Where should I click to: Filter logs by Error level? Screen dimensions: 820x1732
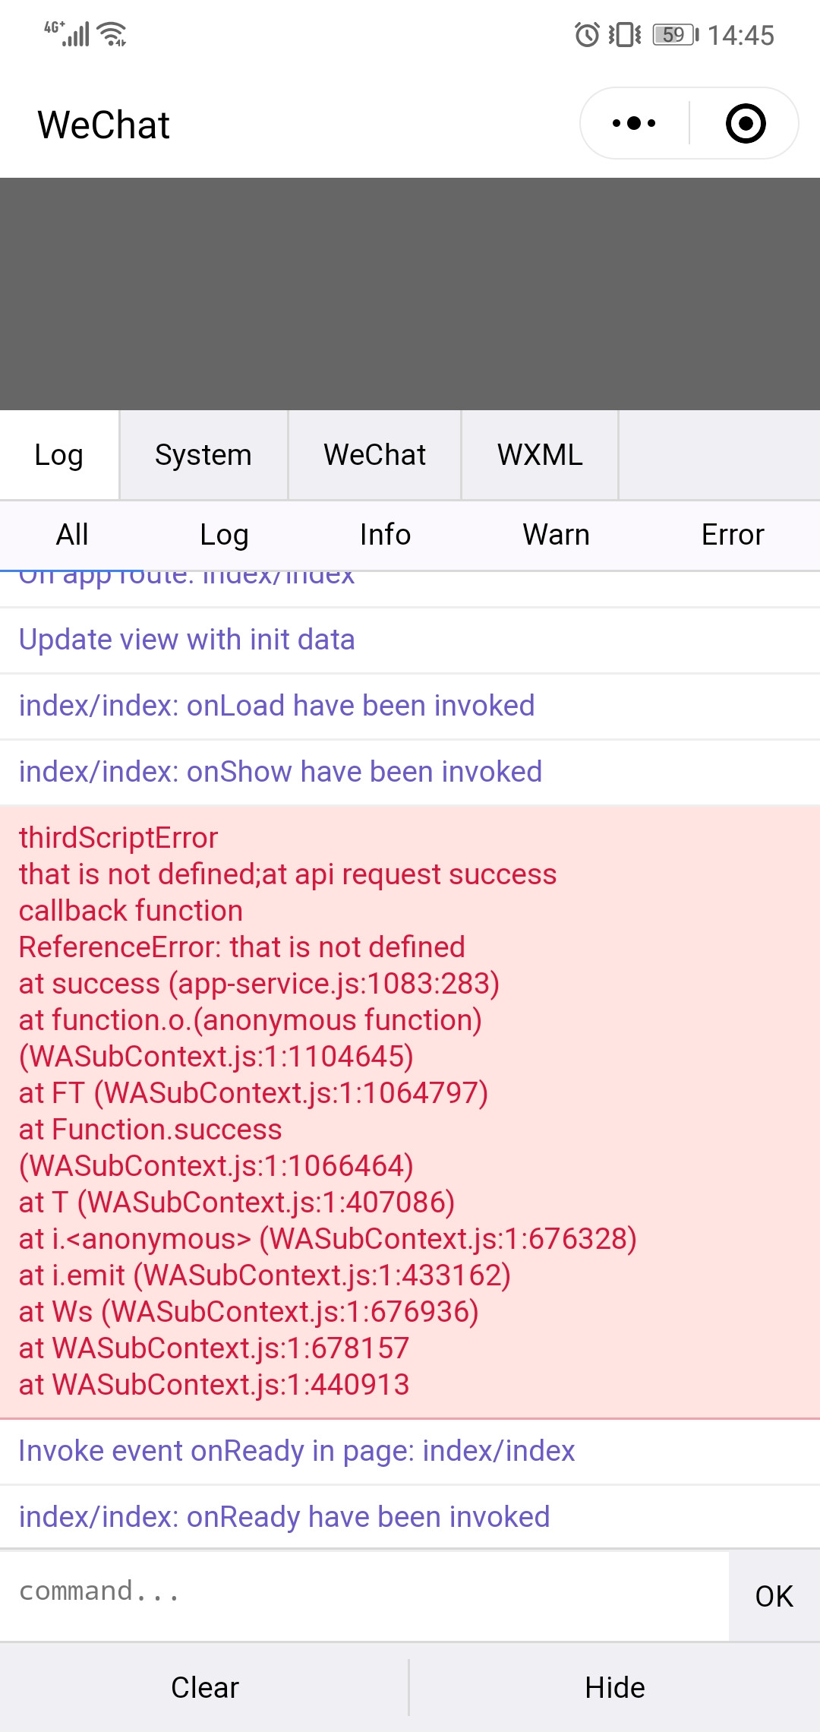pos(732,535)
